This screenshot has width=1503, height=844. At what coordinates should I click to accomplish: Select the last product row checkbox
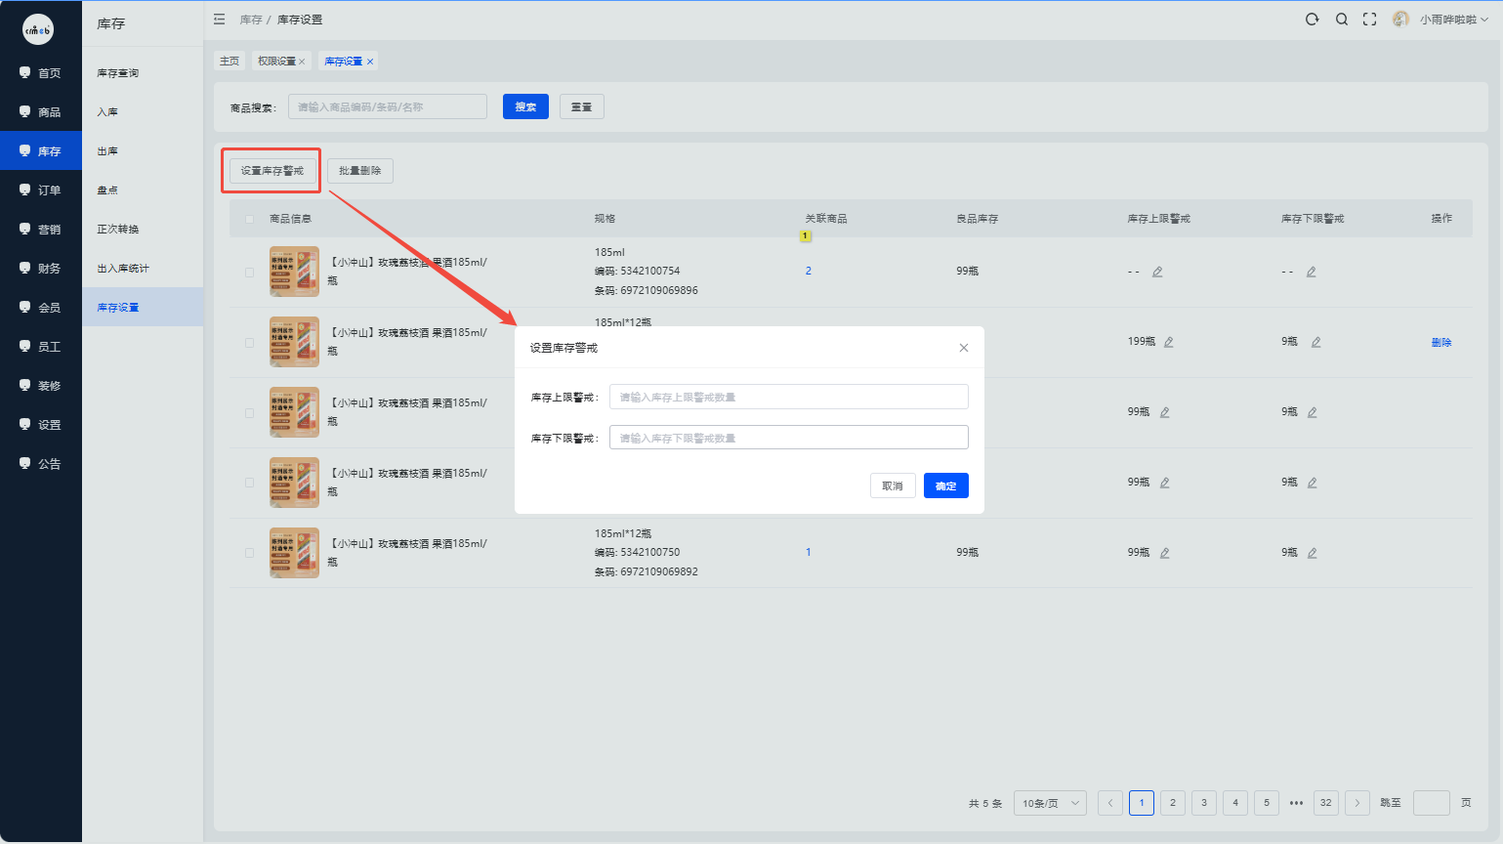[249, 553]
